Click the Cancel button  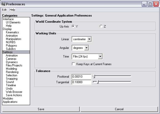[119, 109]
